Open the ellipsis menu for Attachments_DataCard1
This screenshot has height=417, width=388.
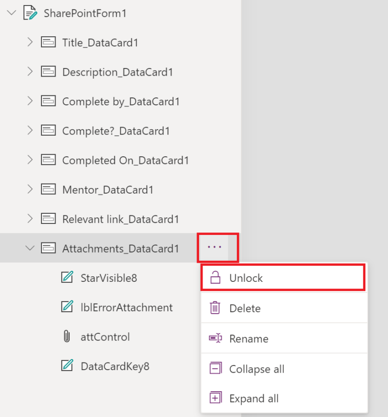[215, 247]
